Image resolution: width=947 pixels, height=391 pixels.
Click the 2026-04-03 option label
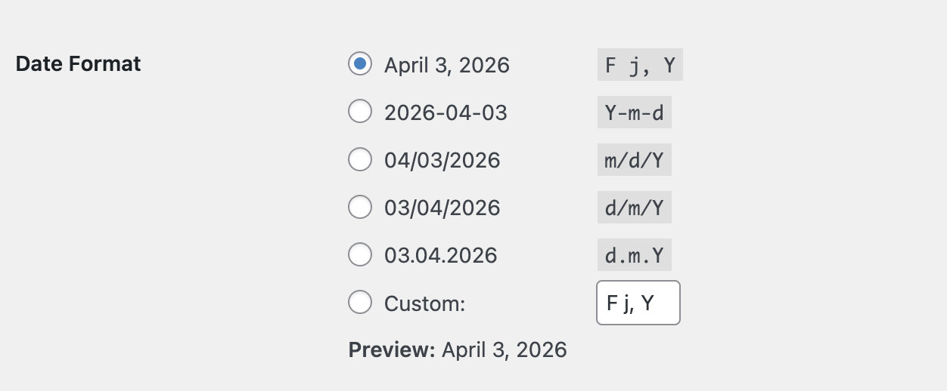tap(446, 113)
